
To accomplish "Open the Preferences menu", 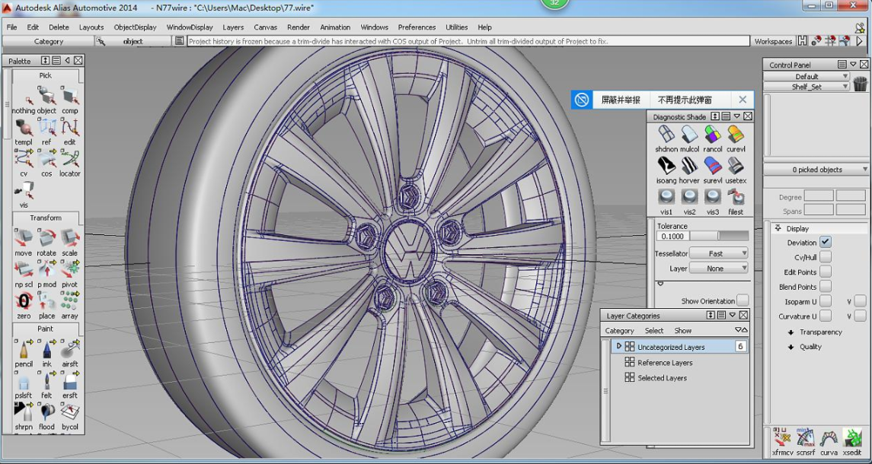I will coord(417,27).
